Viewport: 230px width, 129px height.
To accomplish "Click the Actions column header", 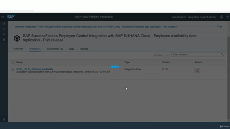I will click(198, 62).
